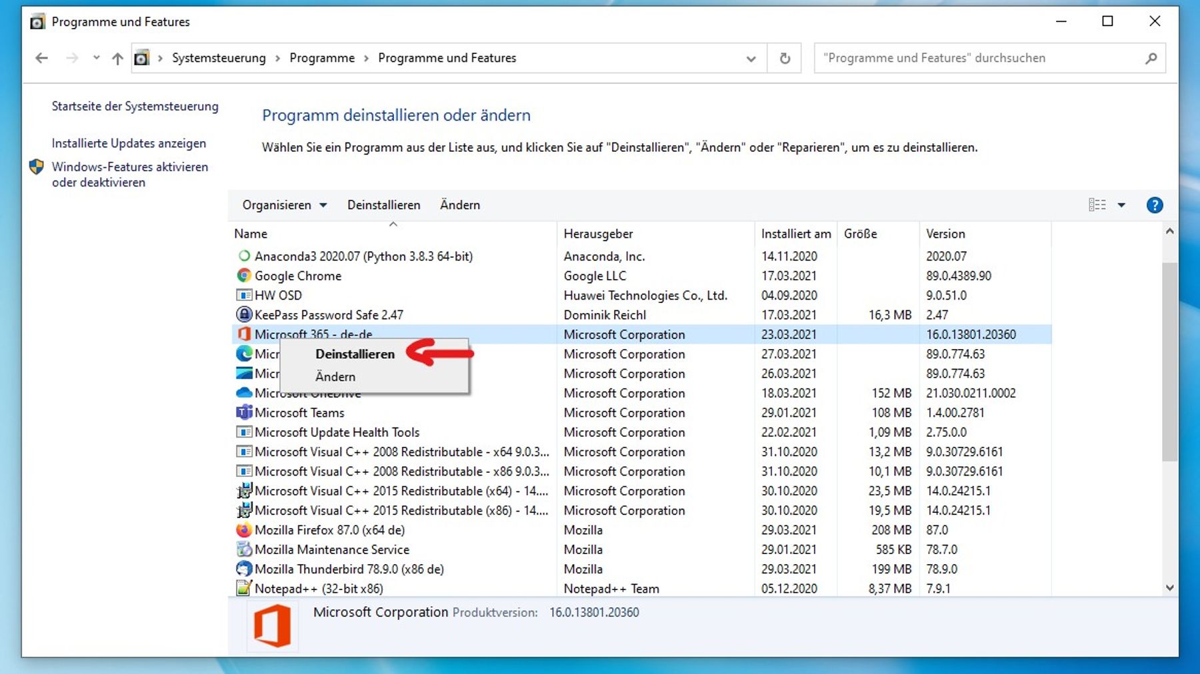Click the Visual C++ 2015 (x86) icon
Image resolution: width=1200 pixels, height=674 pixels.
(x=244, y=510)
